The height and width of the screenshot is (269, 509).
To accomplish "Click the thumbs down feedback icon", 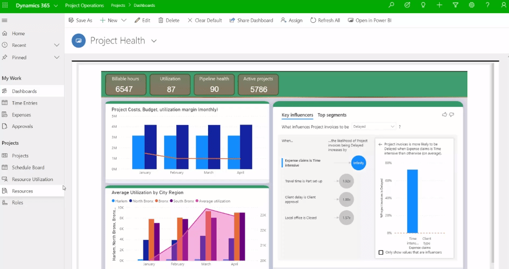I will (452, 115).
